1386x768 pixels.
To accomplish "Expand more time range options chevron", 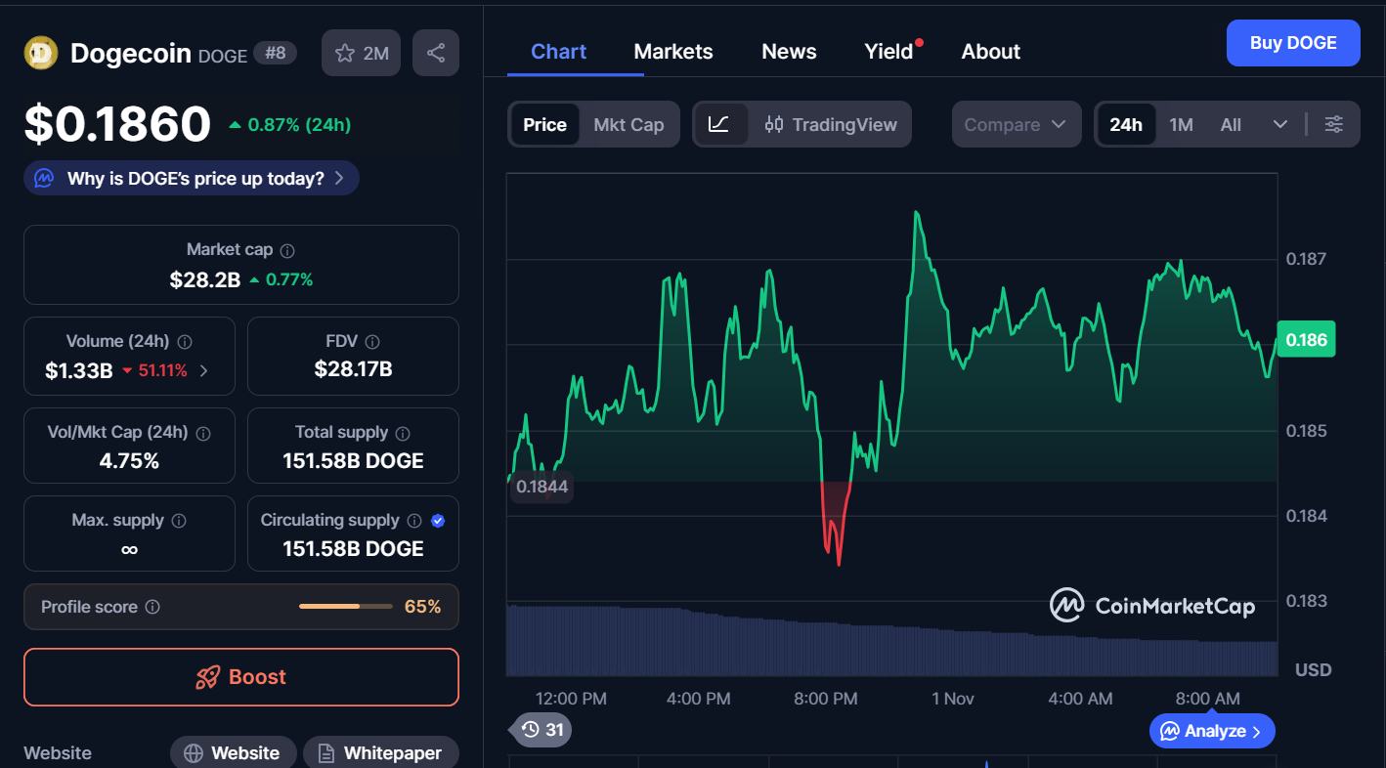I will 1280,124.
